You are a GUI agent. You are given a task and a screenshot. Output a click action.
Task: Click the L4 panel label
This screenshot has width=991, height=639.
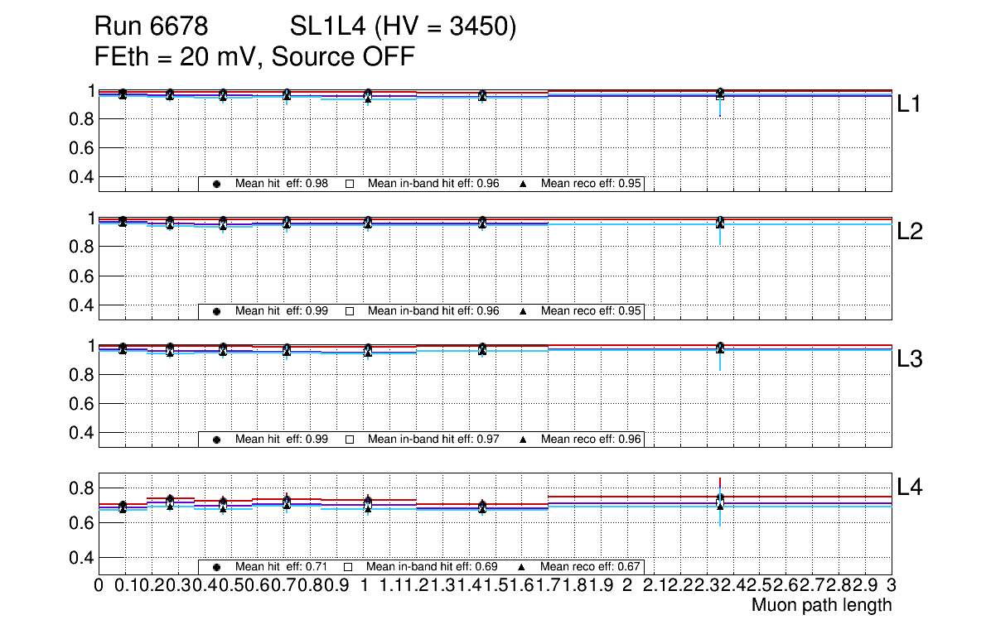909,488
